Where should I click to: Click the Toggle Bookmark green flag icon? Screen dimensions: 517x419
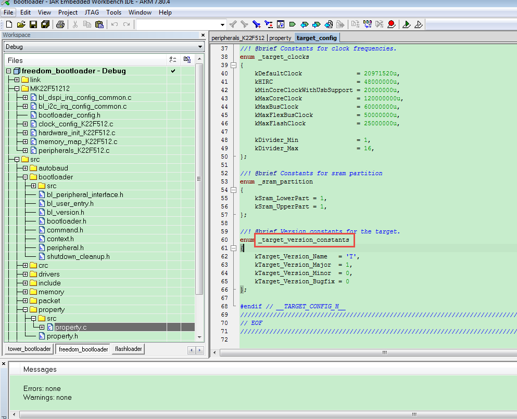click(x=292, y=24)
